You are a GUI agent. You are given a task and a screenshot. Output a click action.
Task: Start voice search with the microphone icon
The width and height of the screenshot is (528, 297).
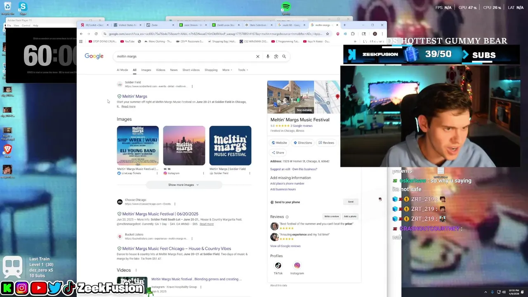pos(268,57)
